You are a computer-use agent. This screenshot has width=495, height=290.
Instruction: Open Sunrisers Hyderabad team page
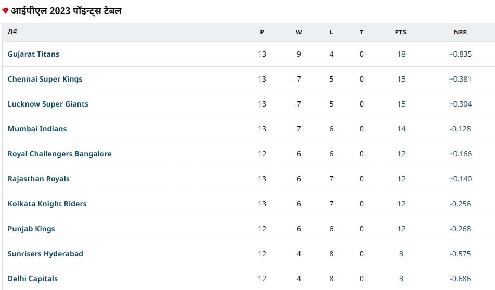click(45, 254)
